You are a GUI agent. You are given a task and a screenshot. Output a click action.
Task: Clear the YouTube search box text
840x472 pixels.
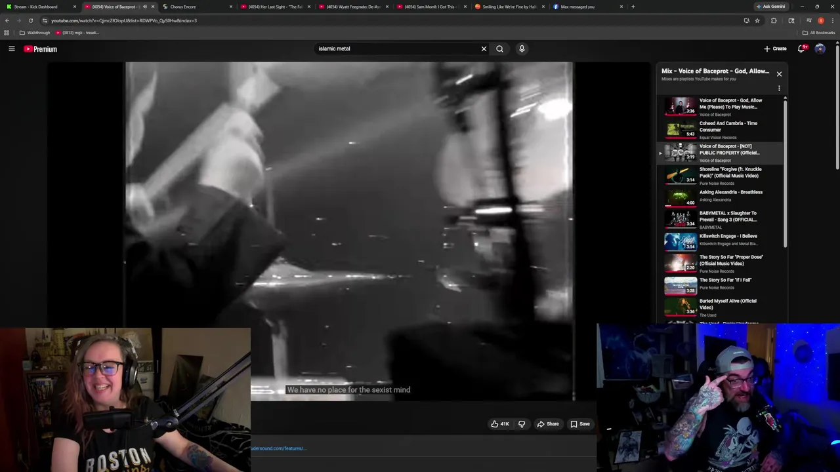[484, 49]
